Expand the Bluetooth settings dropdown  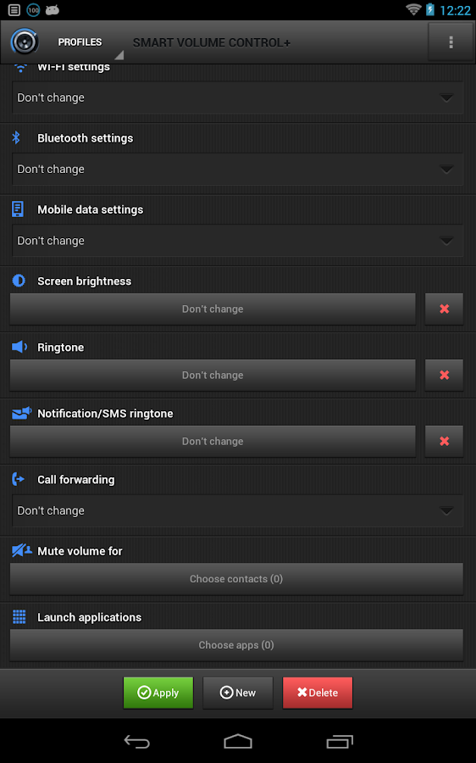238,170
